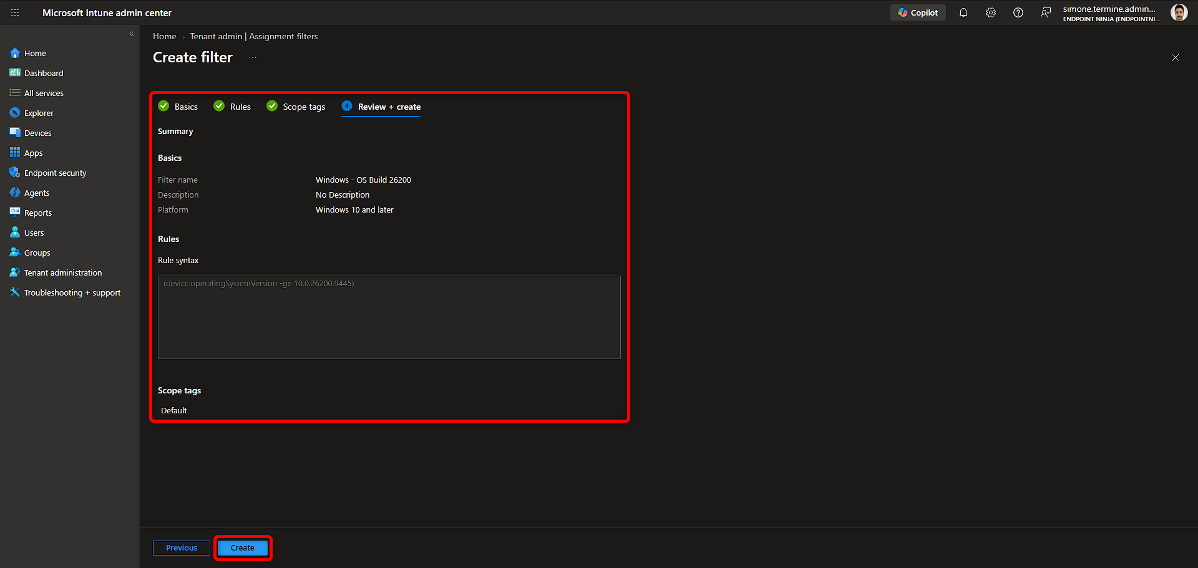Open the settings gear icon
This screenshot has height=568, width=1198.
(x=991, y=12)
